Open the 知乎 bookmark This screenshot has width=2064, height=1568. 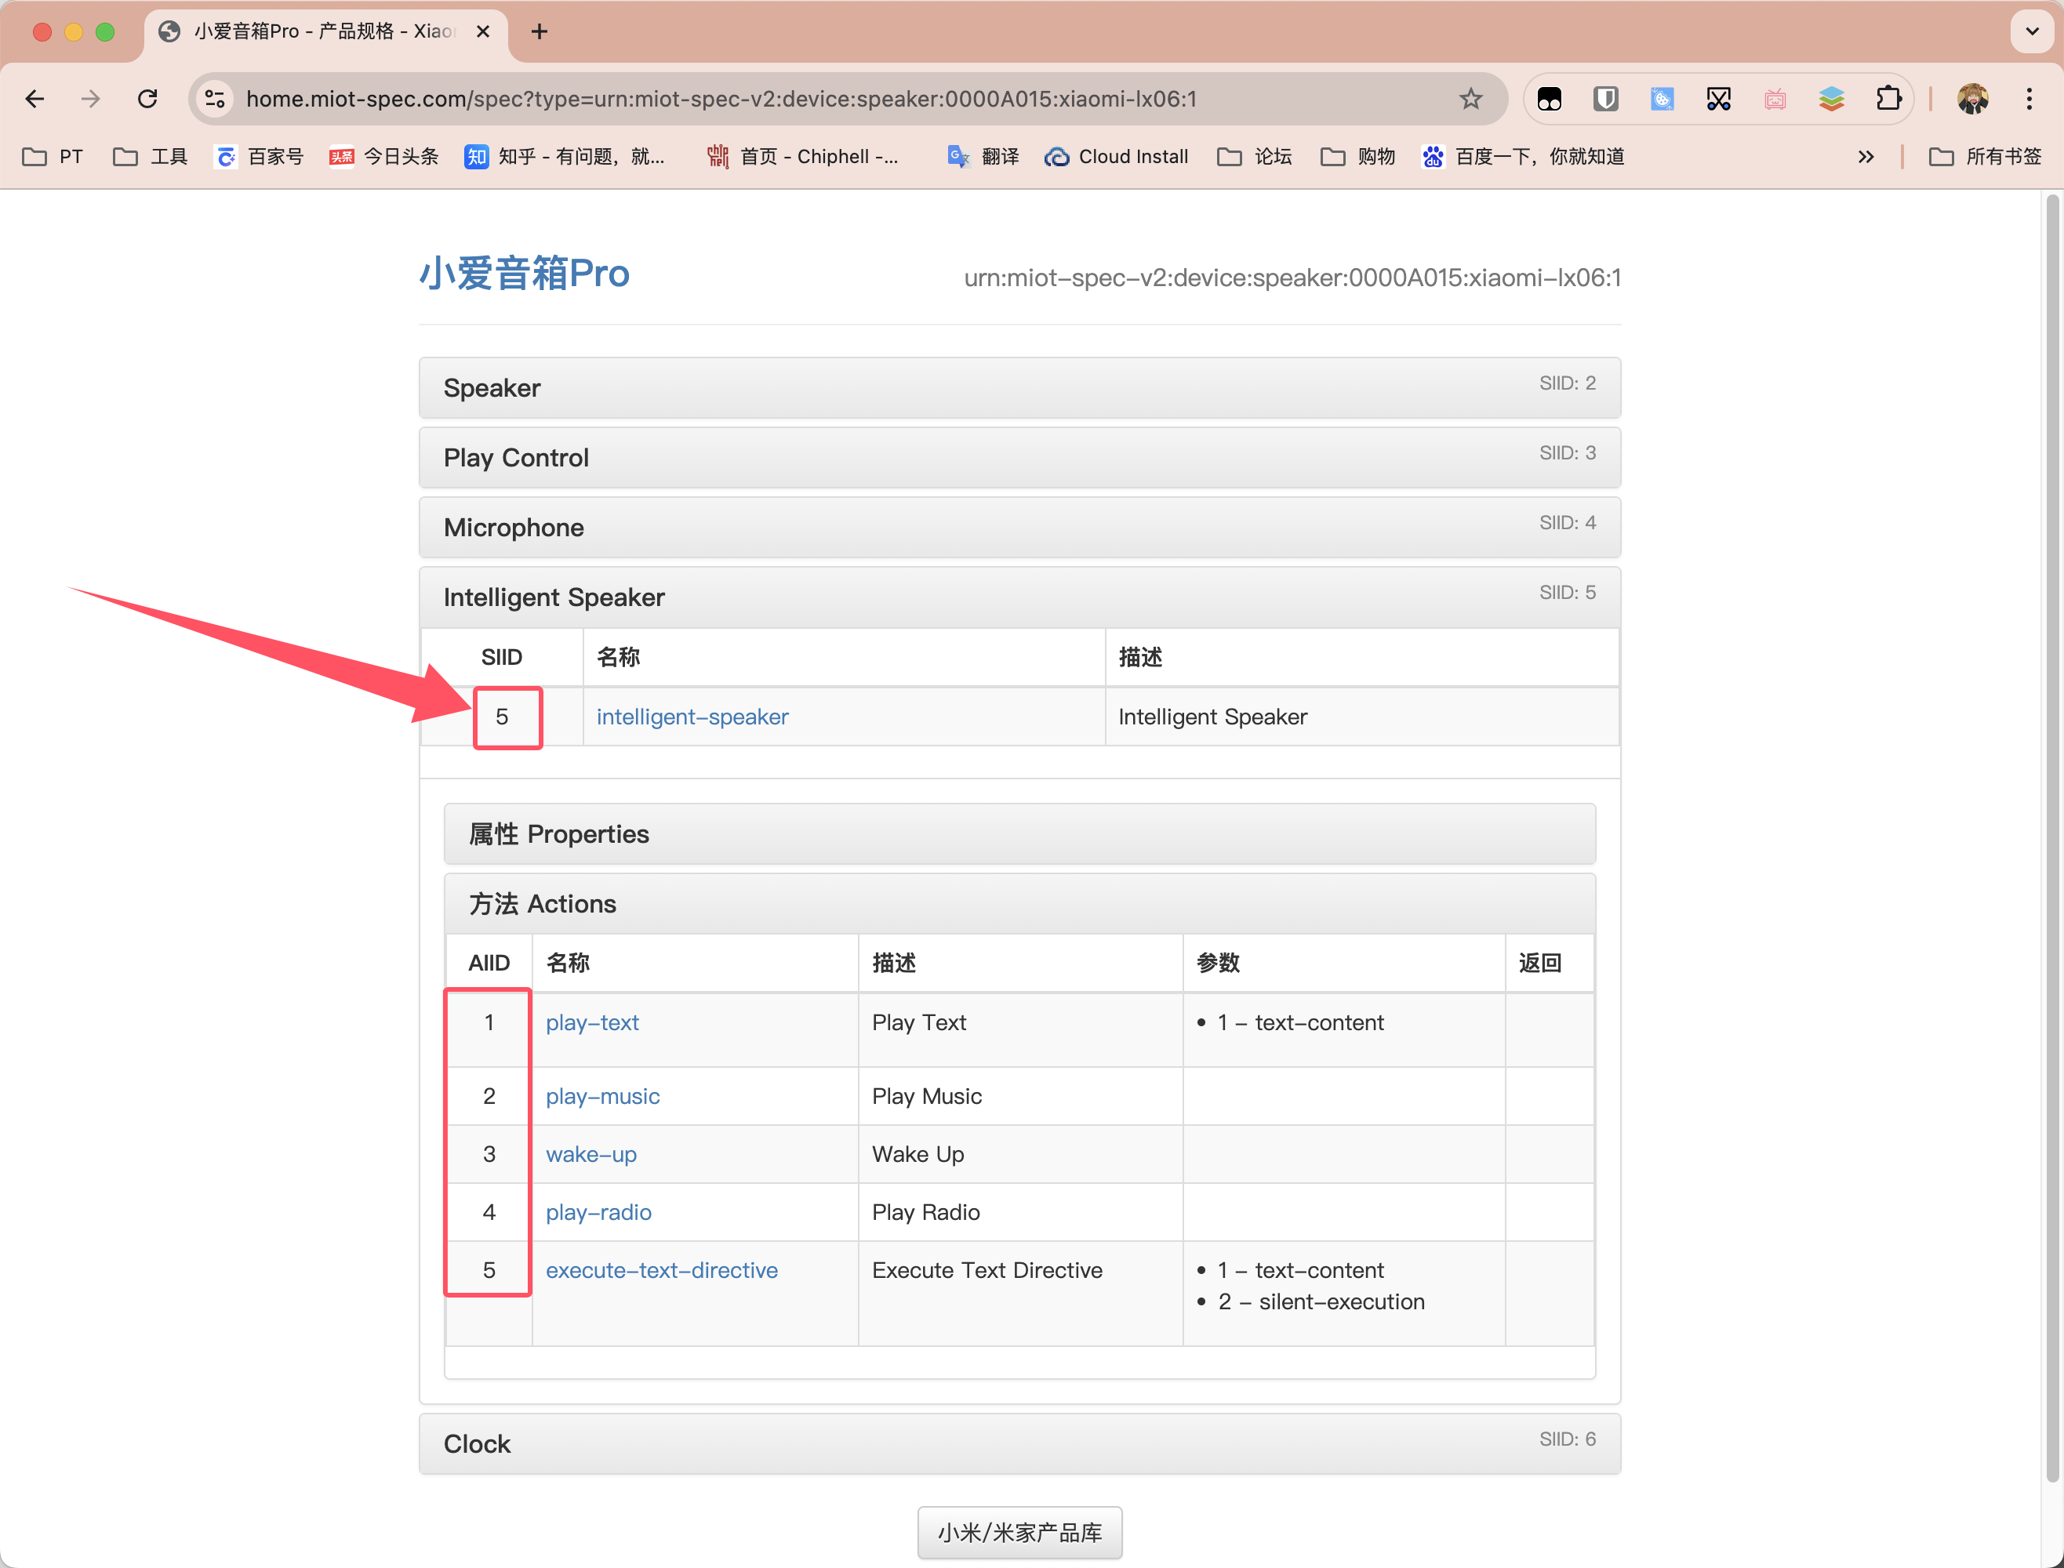565,157
